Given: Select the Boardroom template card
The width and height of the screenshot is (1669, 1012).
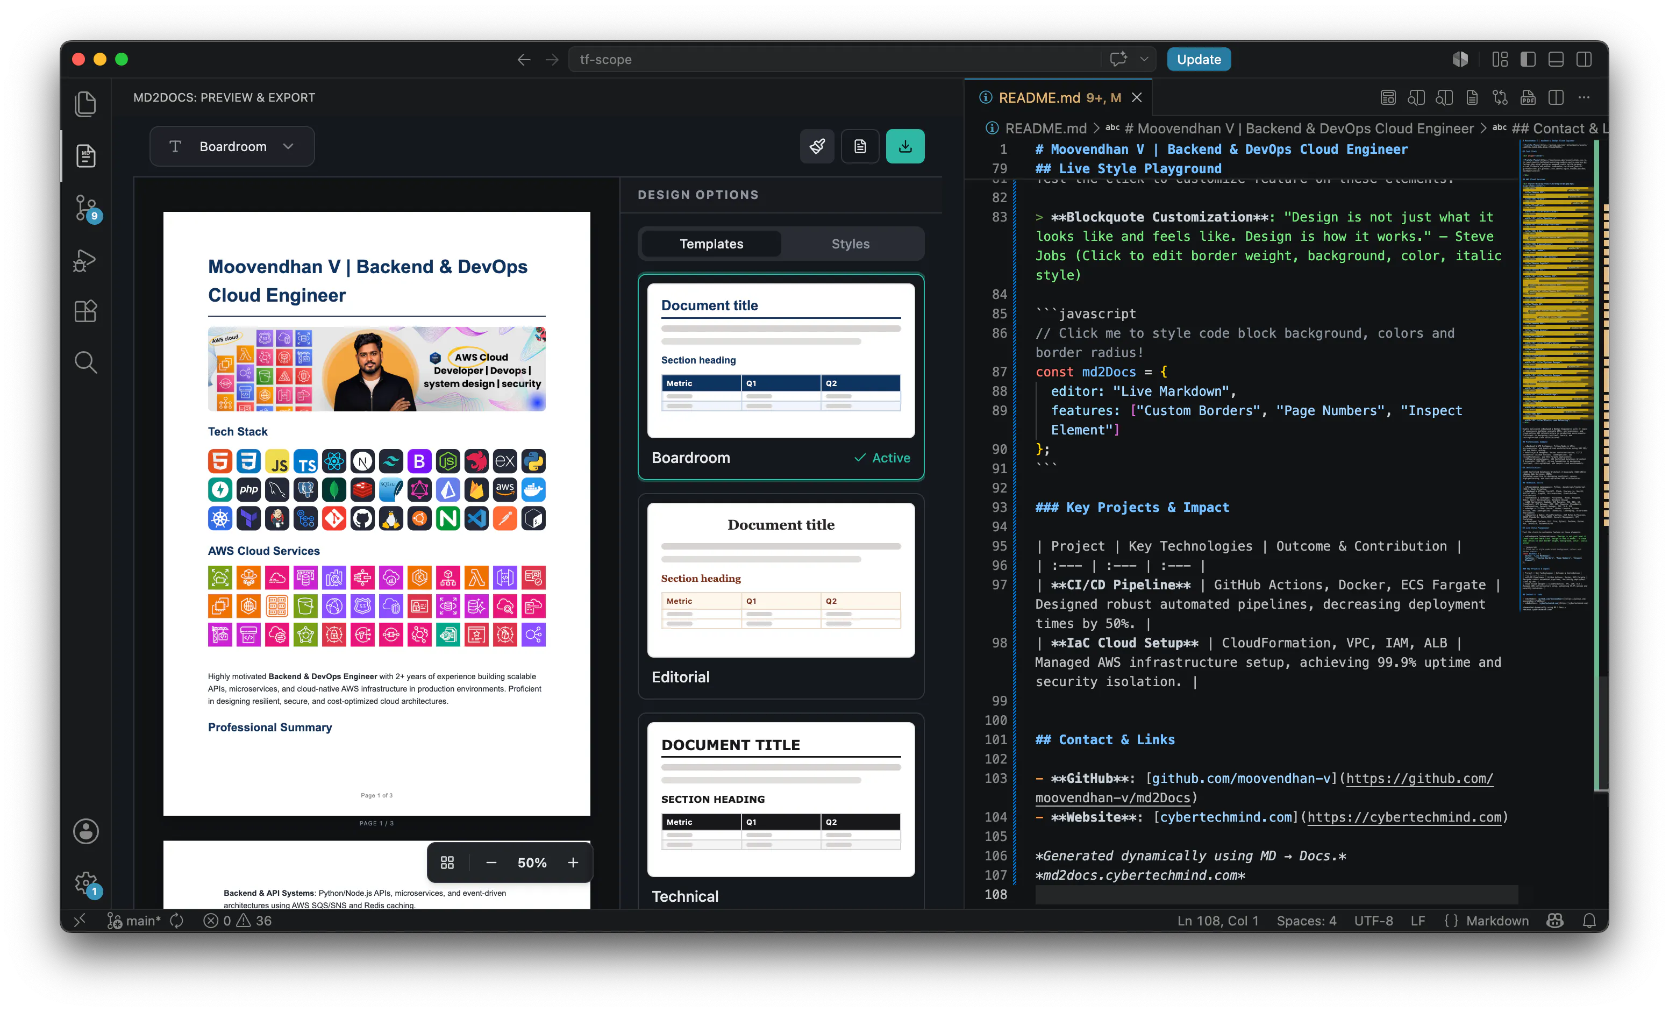Looking at the screenshot, I should click(x=780, y=376).
